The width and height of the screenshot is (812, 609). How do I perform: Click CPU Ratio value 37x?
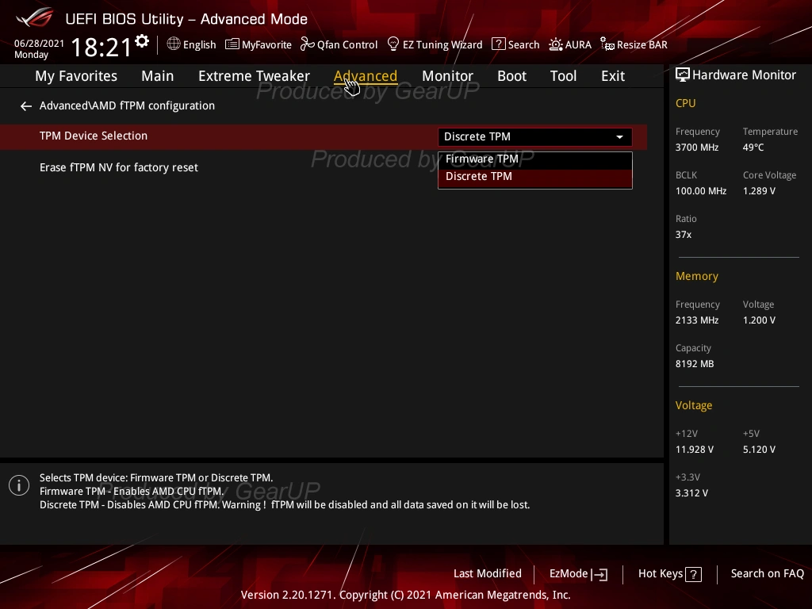click(683, 235)
